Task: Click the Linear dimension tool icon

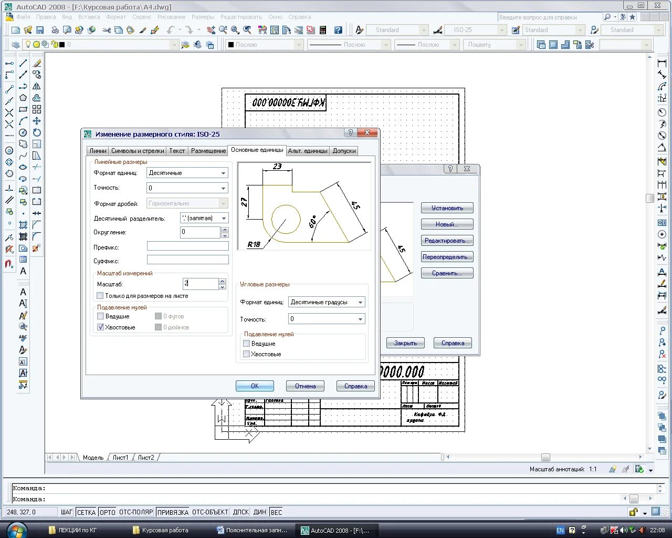Action: pos(662,63)
